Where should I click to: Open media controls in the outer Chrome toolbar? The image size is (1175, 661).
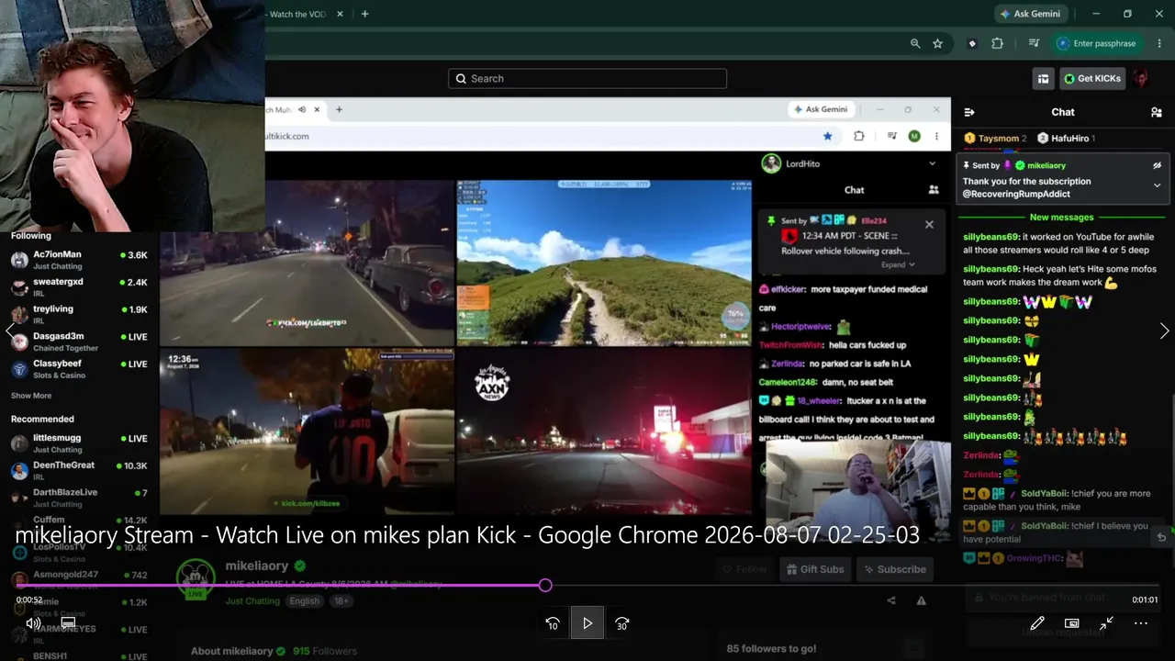coord(1034,43)
